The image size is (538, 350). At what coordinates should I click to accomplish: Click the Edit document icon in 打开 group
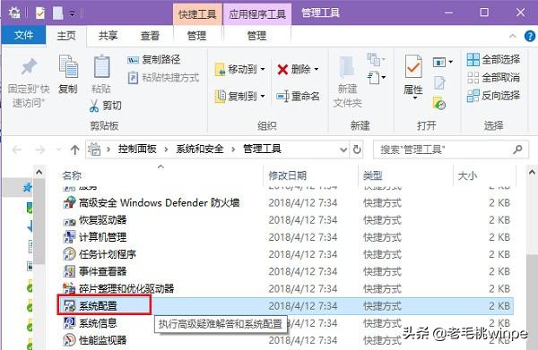(x=439, y=83)
